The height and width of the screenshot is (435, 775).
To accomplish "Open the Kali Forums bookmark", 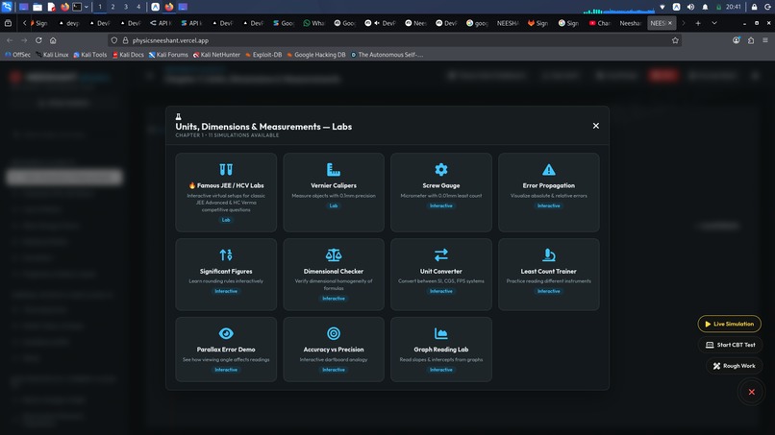I will pyautogui.click(x=168, y=55).
